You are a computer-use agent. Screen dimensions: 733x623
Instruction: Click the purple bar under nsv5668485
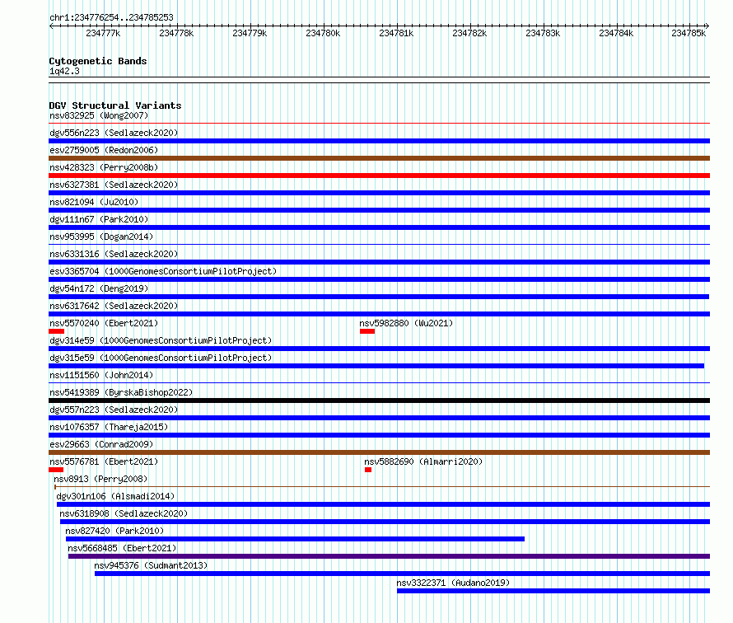[x=389, y=556]
